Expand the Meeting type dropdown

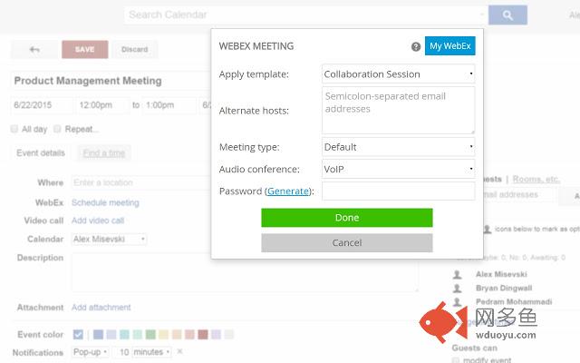399,147
